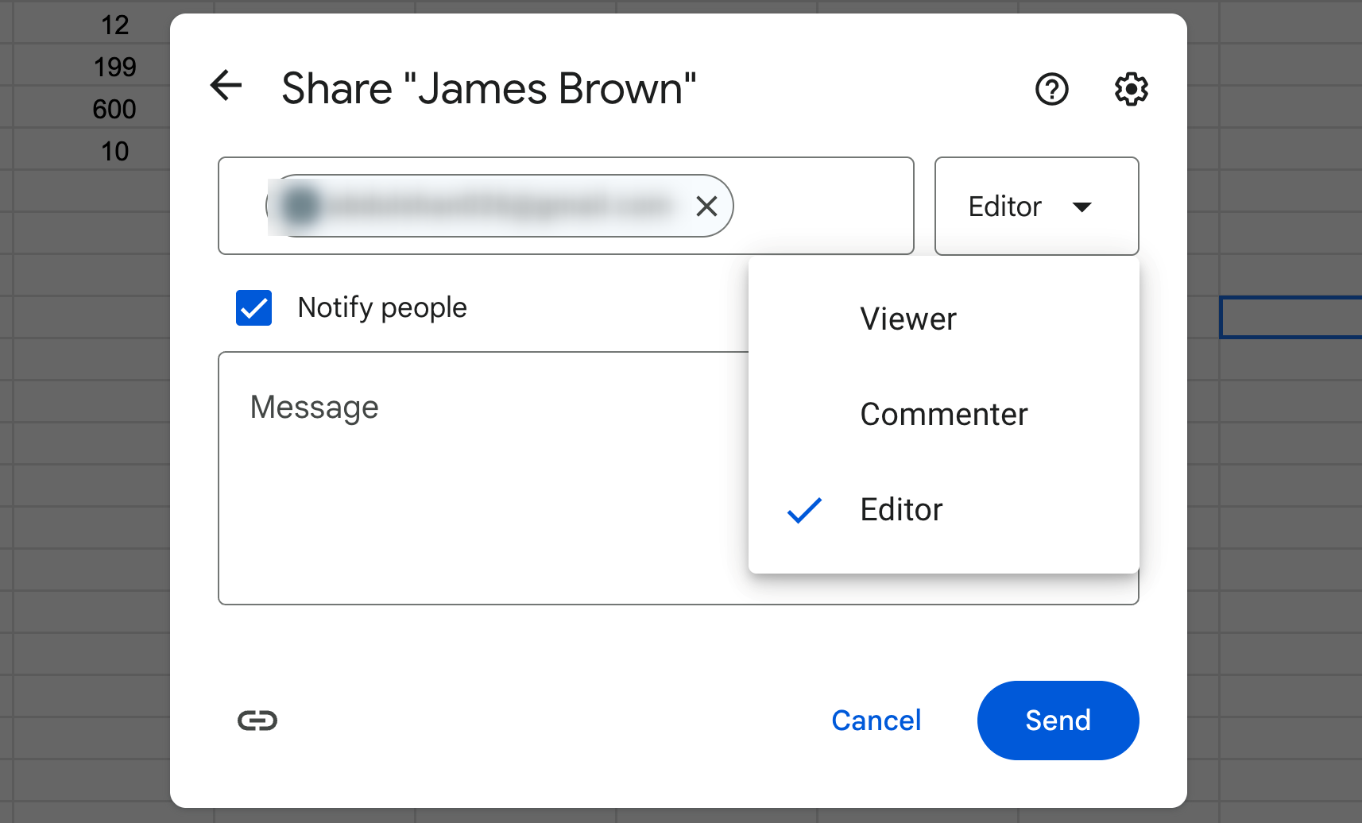Toggle the Notify people checkbox
Image resolution: width=1362 pixels, height=823 pixels.
point(254,308)
